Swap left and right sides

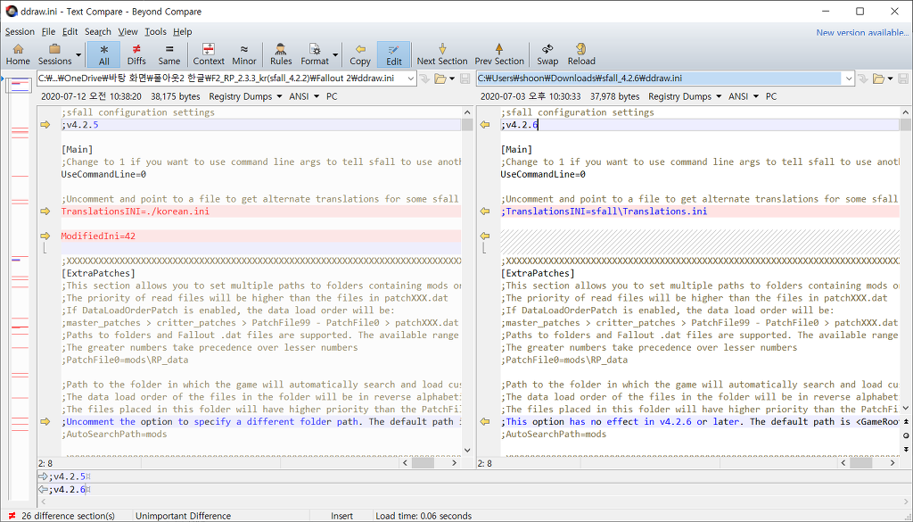(547, 54)
